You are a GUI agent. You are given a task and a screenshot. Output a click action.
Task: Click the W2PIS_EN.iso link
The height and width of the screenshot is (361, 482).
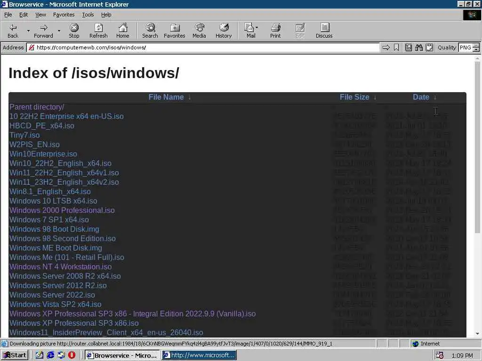tap(34, 145)
